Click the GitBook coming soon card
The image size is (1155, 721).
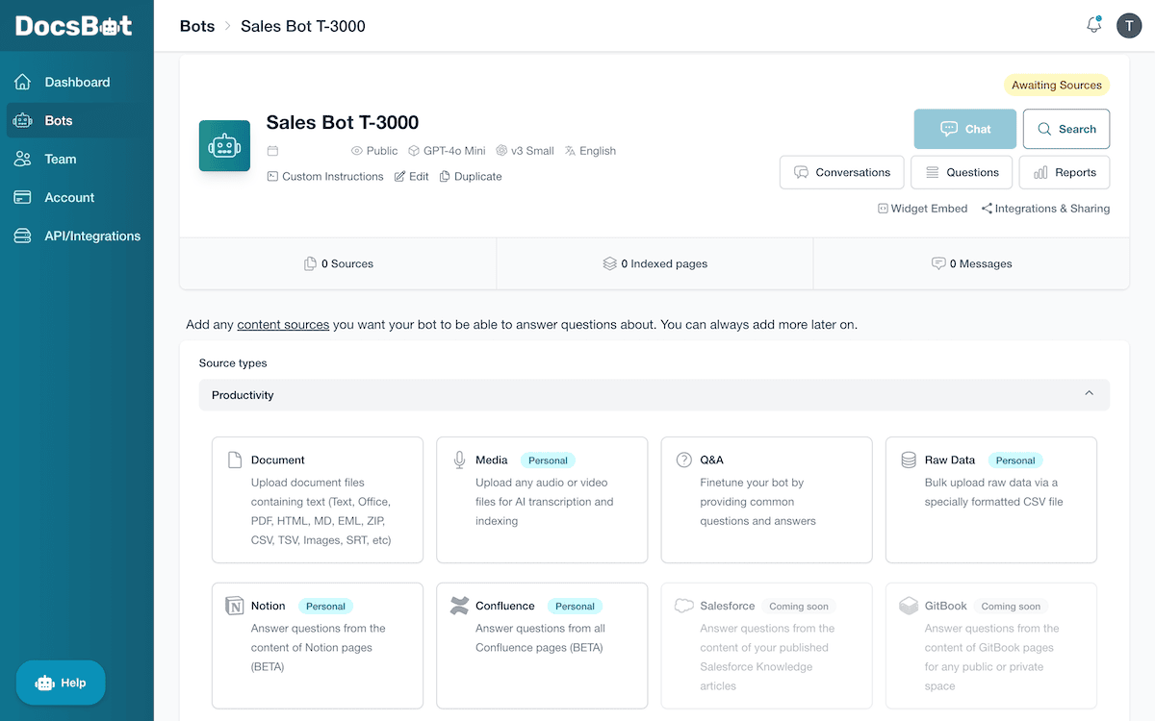click(x=991, y=645)
